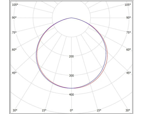The image size is (143, 114).
Task: Select the left 90° angle label
Action: coord(14,18)
